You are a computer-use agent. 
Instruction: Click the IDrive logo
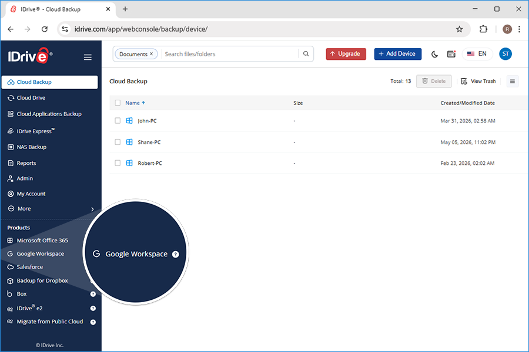30,56
